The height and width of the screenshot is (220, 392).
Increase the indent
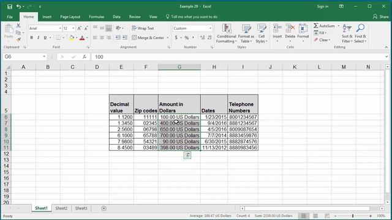(x=125, y=38)
